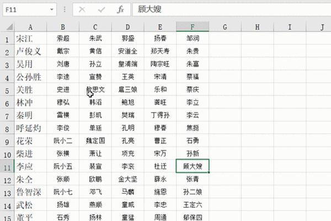Viewport: 331px width, 221px height.
Task: Click cell containing 张青
Action: (193, 180)
